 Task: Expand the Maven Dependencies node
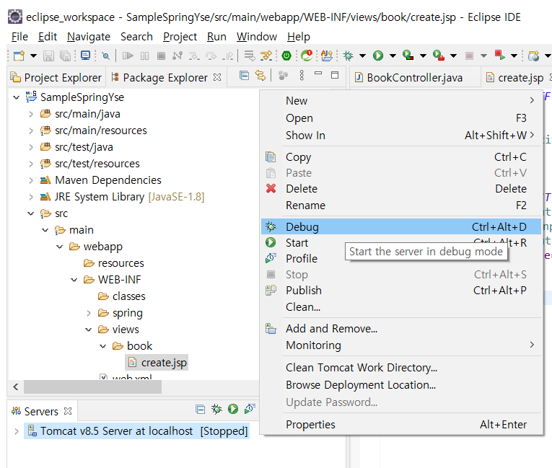pyautogui.click(x=31, y=180)
